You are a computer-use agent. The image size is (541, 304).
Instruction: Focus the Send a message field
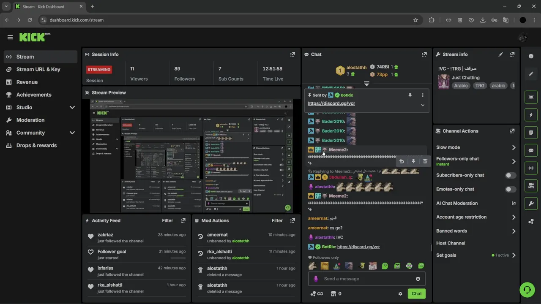(x=366, y=279)
